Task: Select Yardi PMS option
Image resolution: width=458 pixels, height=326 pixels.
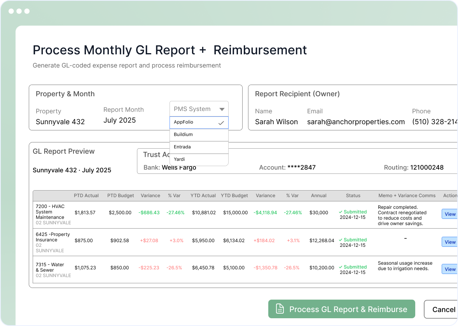Action: [x=199, y=160]
